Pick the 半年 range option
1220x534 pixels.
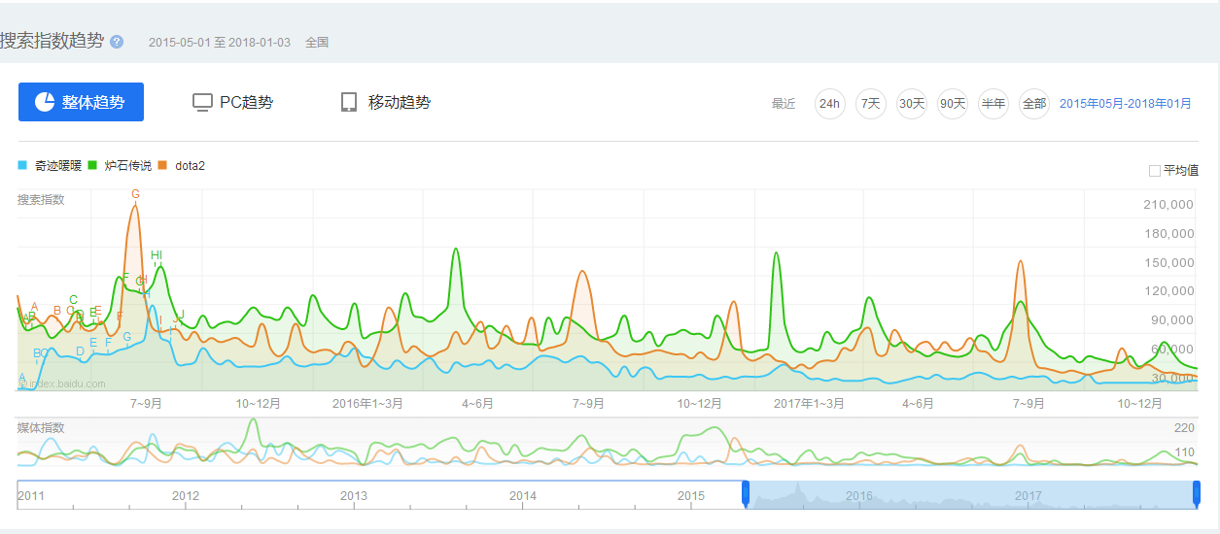click(993, 104)
